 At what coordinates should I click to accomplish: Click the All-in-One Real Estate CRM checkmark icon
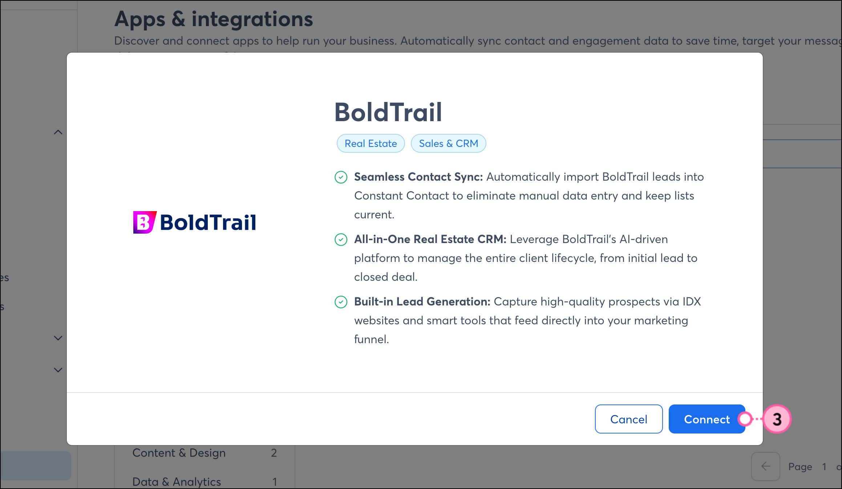coord(341,239)
